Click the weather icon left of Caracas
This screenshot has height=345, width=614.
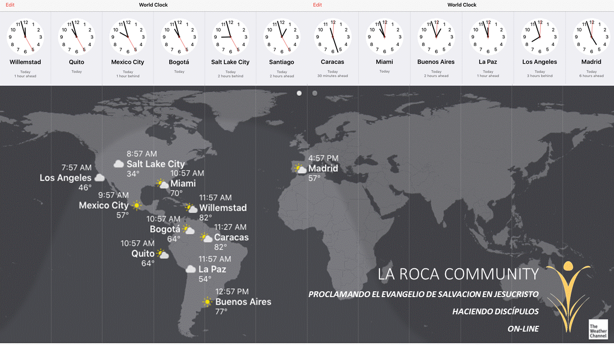206,237
